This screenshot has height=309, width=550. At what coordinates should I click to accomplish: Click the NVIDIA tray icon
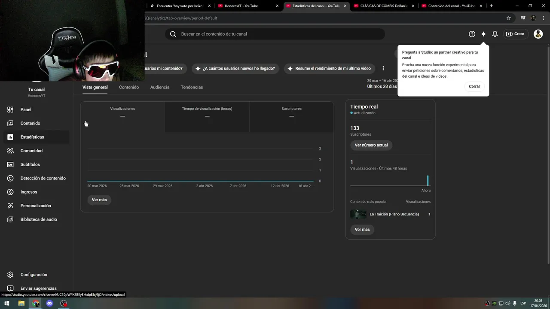click(494, 303)
